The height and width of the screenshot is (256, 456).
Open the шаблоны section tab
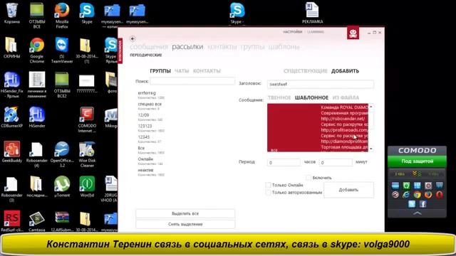point(284,47)
